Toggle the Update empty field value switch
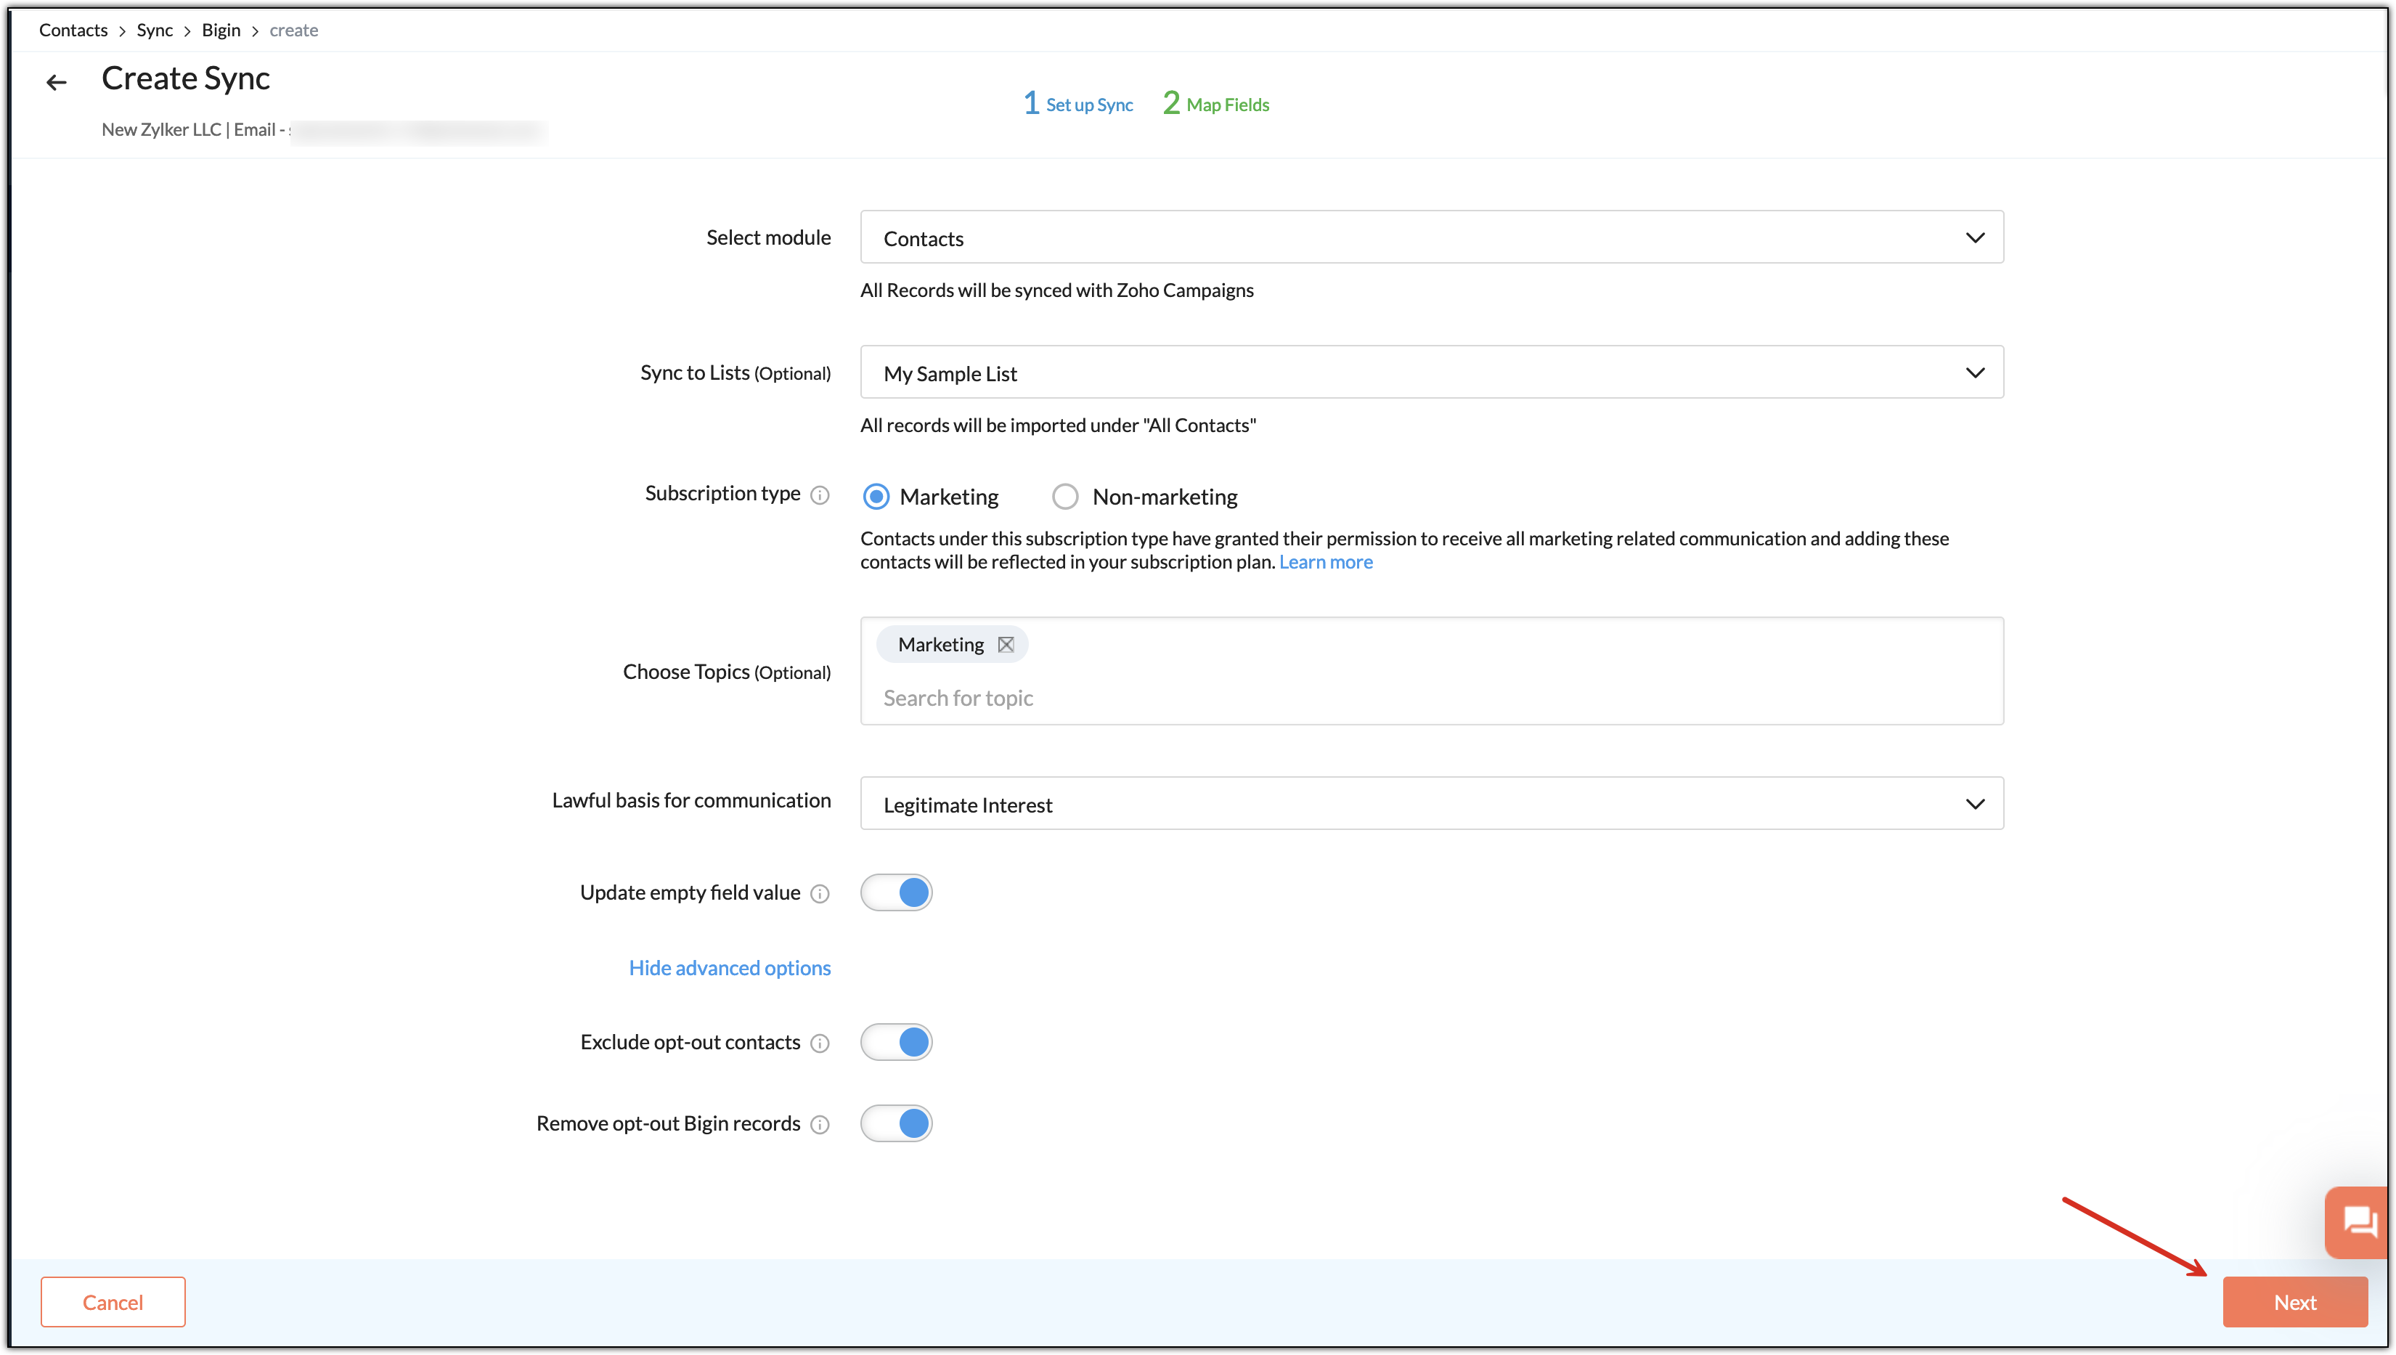The width and height of the screenshot is (2396, 1355). click(x=896, y=892)
